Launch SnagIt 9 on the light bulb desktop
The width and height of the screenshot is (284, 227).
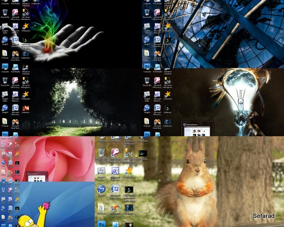coord(147,108)
